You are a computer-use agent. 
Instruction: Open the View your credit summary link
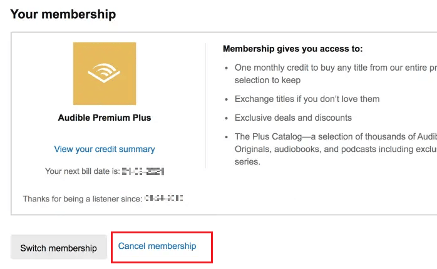tap(105, 150)
